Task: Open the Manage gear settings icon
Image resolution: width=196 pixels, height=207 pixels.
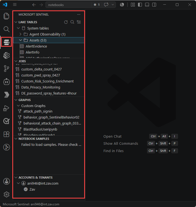Action: [6, 194]
